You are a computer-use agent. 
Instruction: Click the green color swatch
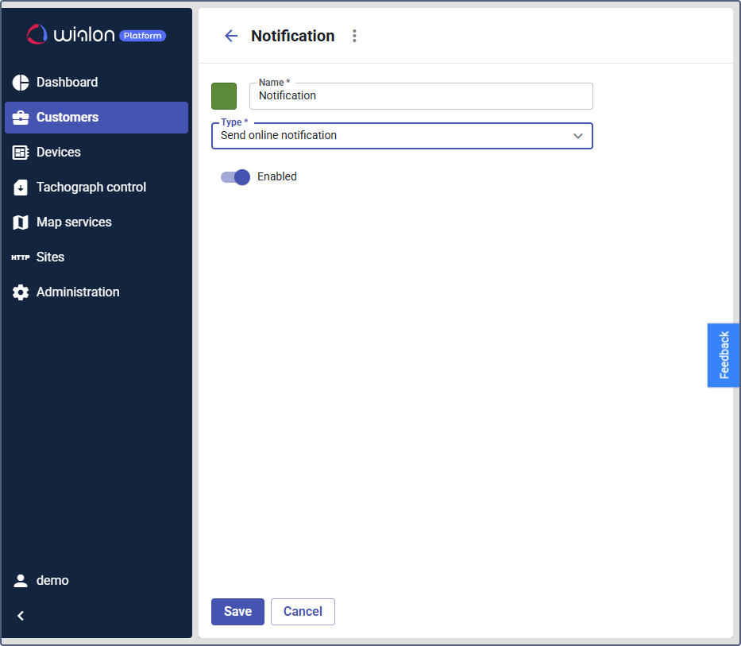click(224, 96)
